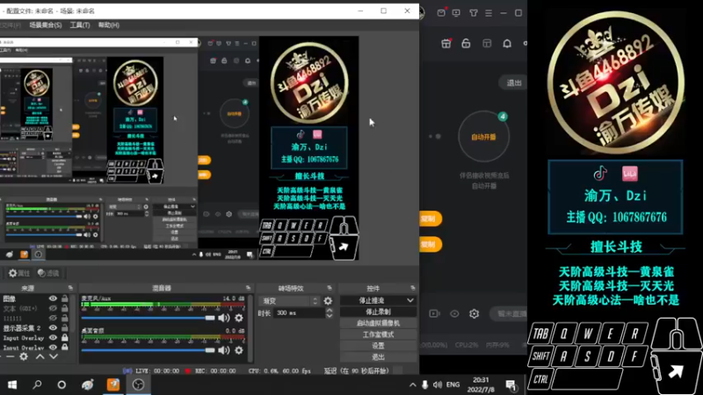Click screen icon in companion window title bar
This screenshot has height=395, width=703.
456,13
